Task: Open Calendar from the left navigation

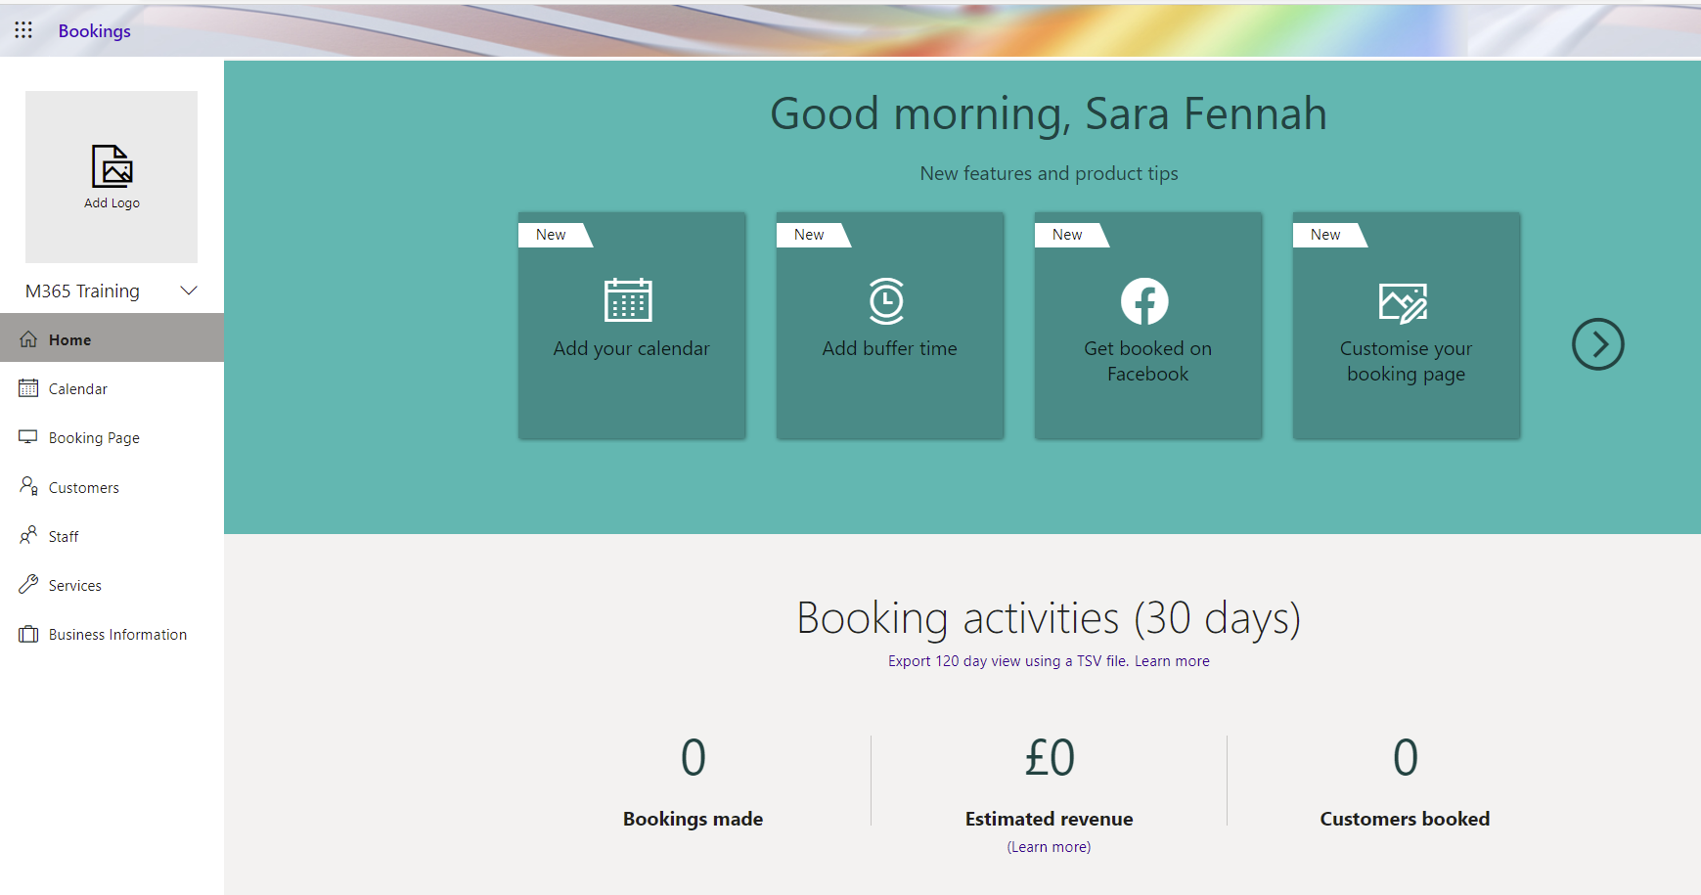Action: tap(77, 389)
